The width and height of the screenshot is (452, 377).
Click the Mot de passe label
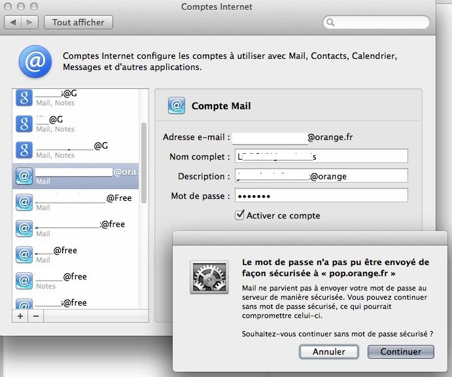pyautogui.click(x=200, y=196)
